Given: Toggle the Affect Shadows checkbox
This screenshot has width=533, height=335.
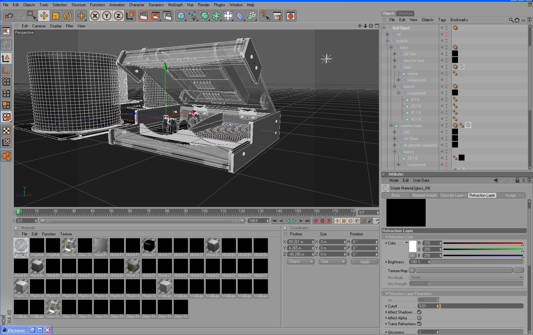Looking at the screenshot, I should coord(419,312).
